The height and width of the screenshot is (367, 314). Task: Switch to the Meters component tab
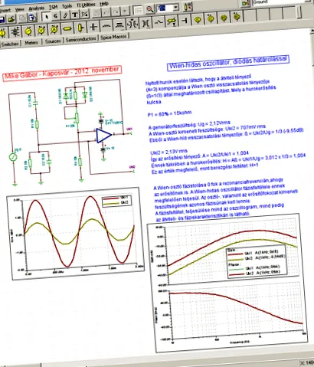pos(31,43)
